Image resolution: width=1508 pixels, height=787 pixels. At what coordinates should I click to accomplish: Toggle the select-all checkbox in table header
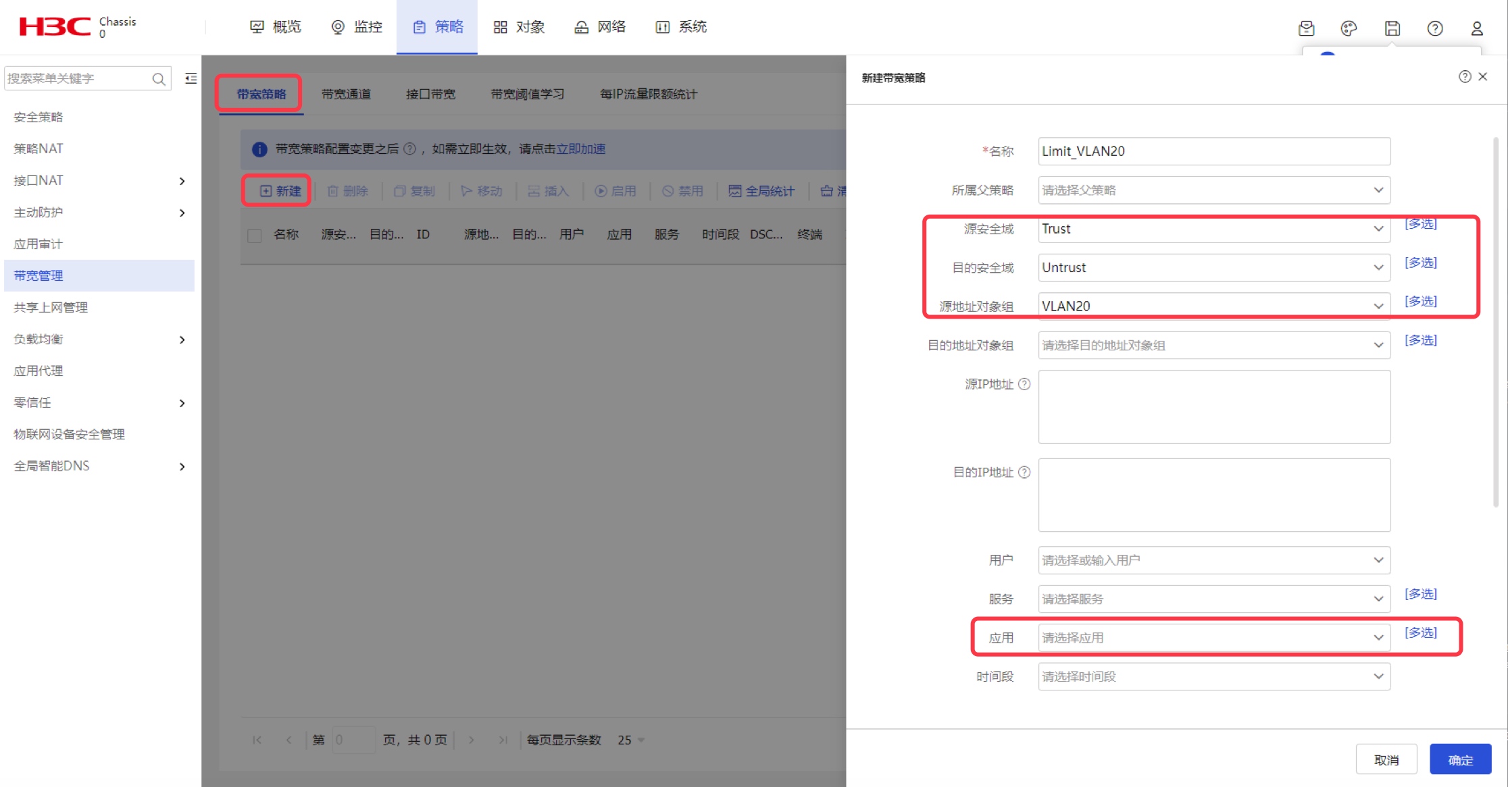(254, 236)
